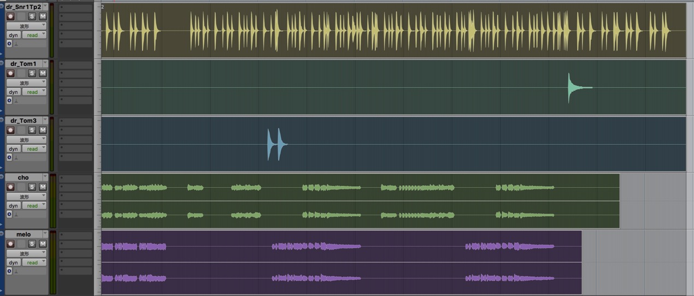Image resolution: width=694 pixels, height=296 pixels.
Task: Toggle input monitoring on dr_Snr1Tp2
Action: tap(21, 16)
